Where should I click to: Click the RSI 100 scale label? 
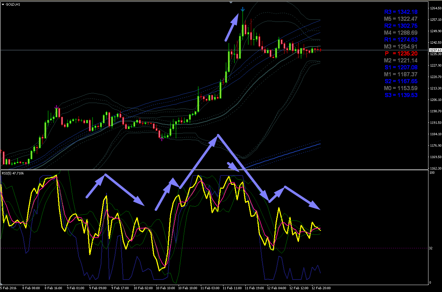point(433,172)
